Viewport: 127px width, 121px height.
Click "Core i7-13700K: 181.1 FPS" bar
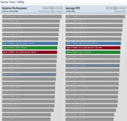coord(93,39)
